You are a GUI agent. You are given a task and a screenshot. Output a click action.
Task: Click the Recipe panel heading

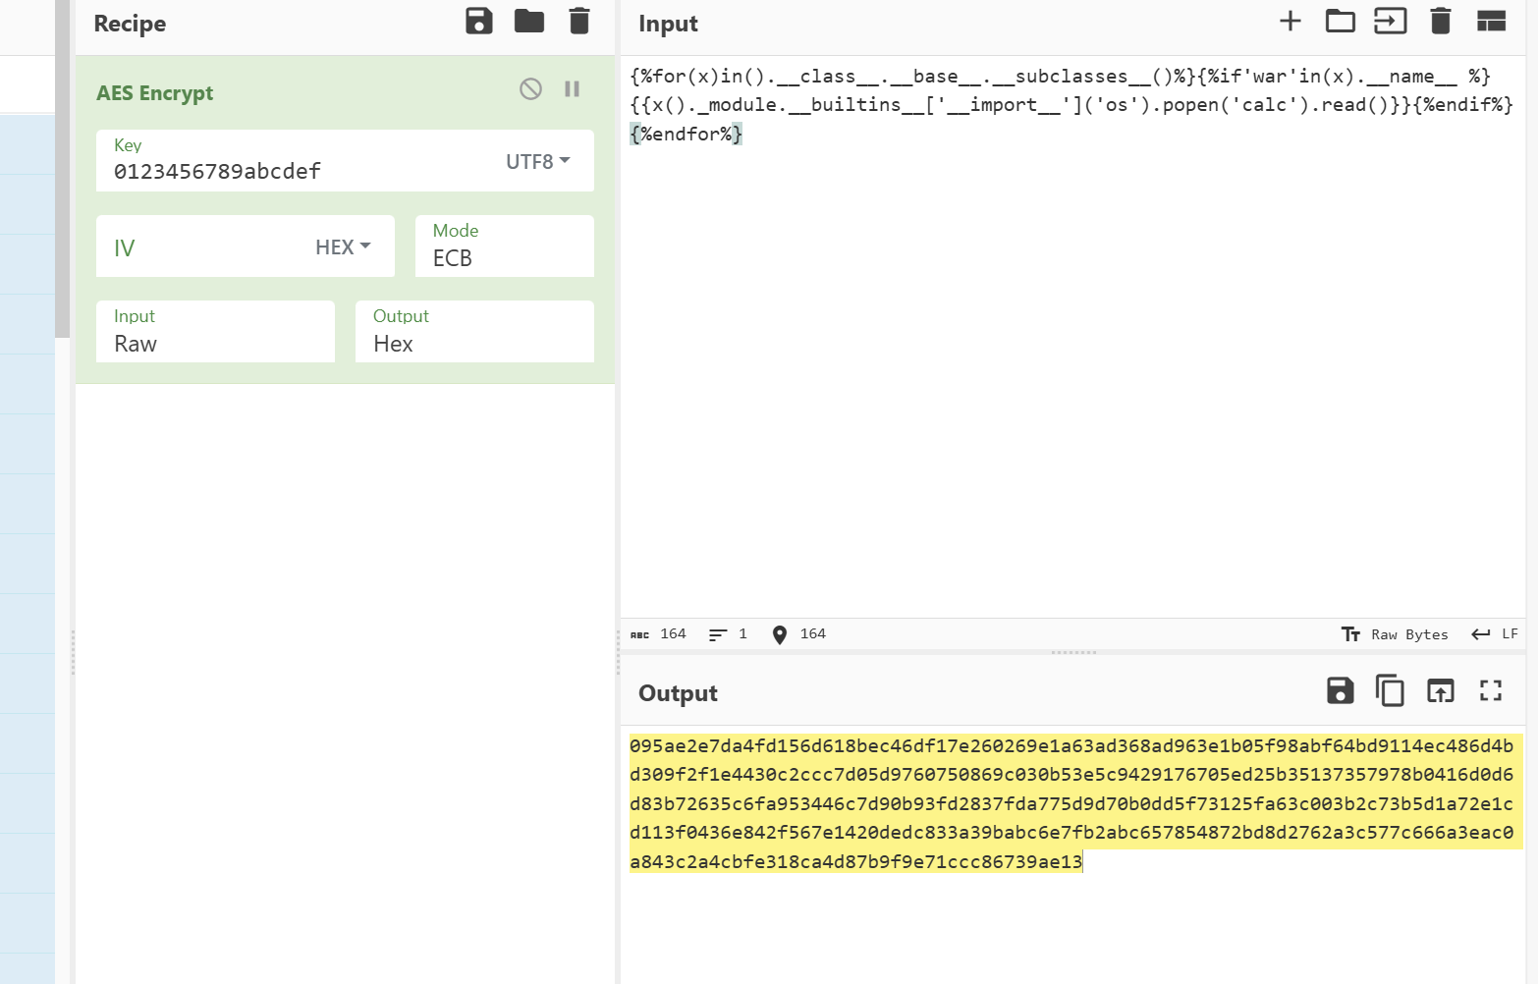pyautogui.click(x=130, y=24)
